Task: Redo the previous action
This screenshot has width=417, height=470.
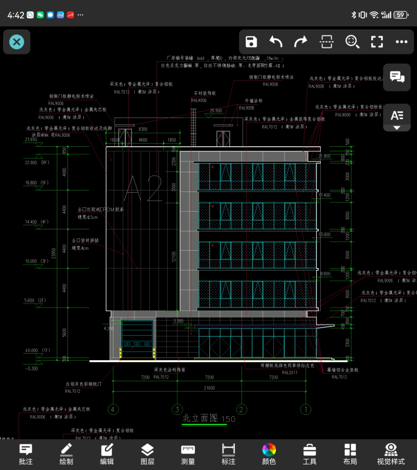Action: click(301, 42)
